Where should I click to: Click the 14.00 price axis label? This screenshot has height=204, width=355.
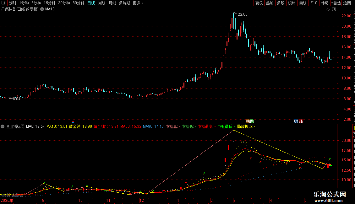347,57
